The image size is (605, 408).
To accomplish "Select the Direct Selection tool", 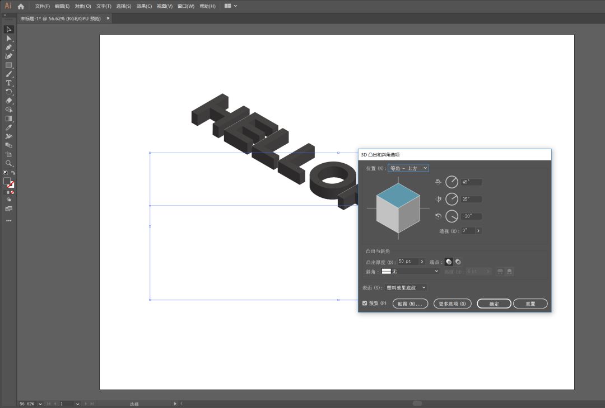I will [8, 38].
